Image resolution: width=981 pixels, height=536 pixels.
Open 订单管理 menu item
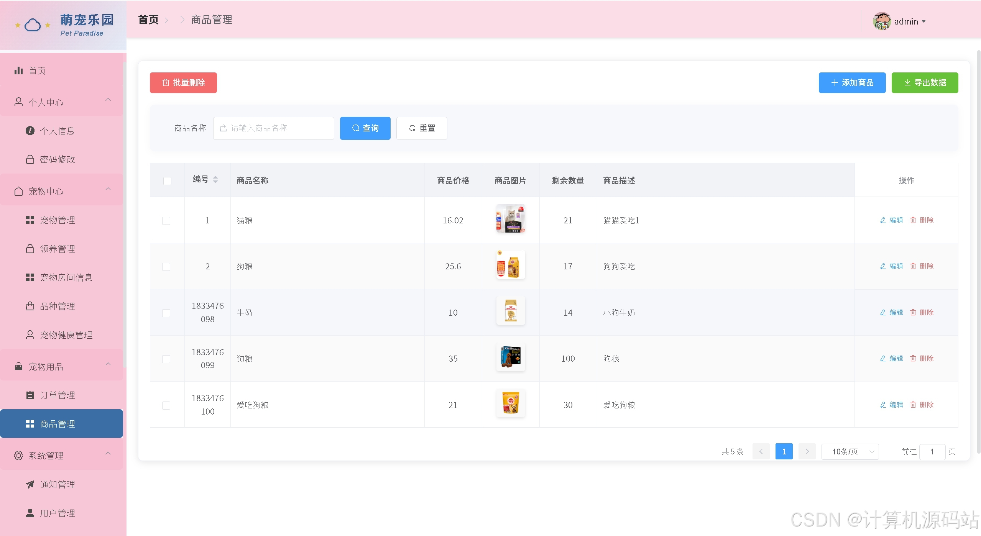[61, 395]
